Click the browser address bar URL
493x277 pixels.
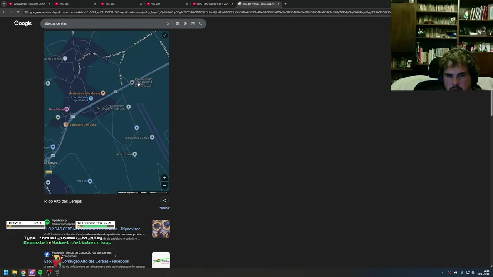(210, 12)
